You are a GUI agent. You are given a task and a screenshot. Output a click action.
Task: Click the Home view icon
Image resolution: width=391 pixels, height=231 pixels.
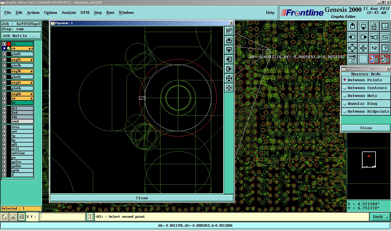click(x=374, y=26)
